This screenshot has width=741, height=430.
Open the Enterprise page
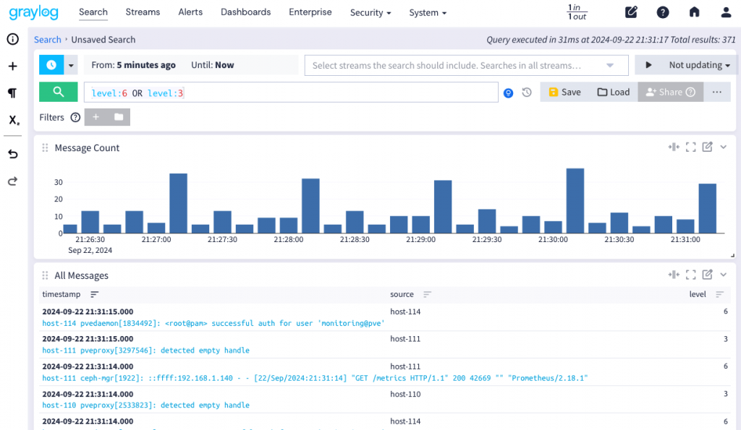point(310,12)
